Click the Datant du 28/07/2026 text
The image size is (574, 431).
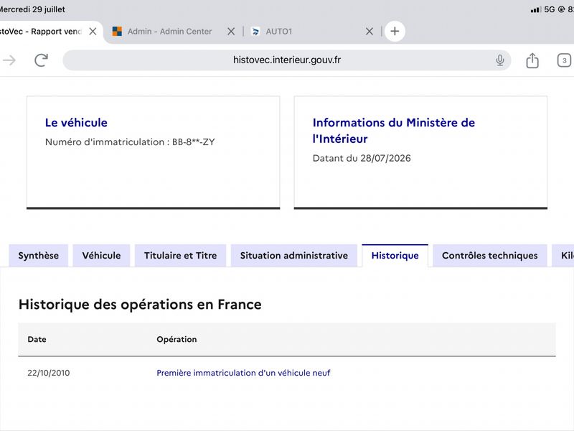(x=362, y=158)
